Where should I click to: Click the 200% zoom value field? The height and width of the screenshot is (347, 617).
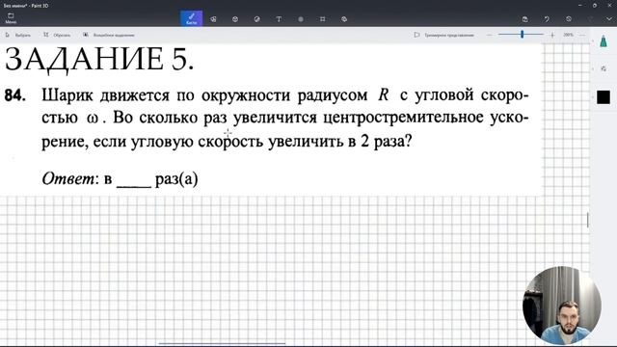click(568, 35)
